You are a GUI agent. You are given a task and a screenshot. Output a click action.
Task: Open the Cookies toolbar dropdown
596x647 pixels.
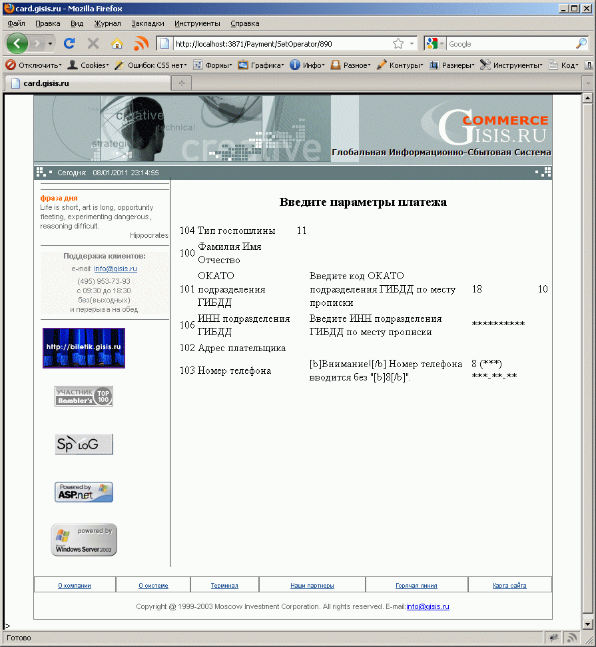coord(89,65)
